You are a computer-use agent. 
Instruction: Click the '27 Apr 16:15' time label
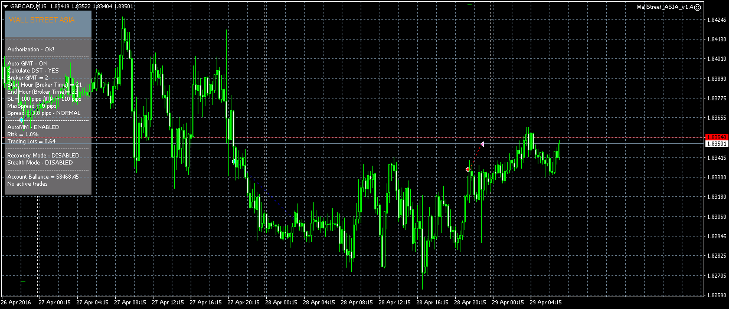(205, 302)
